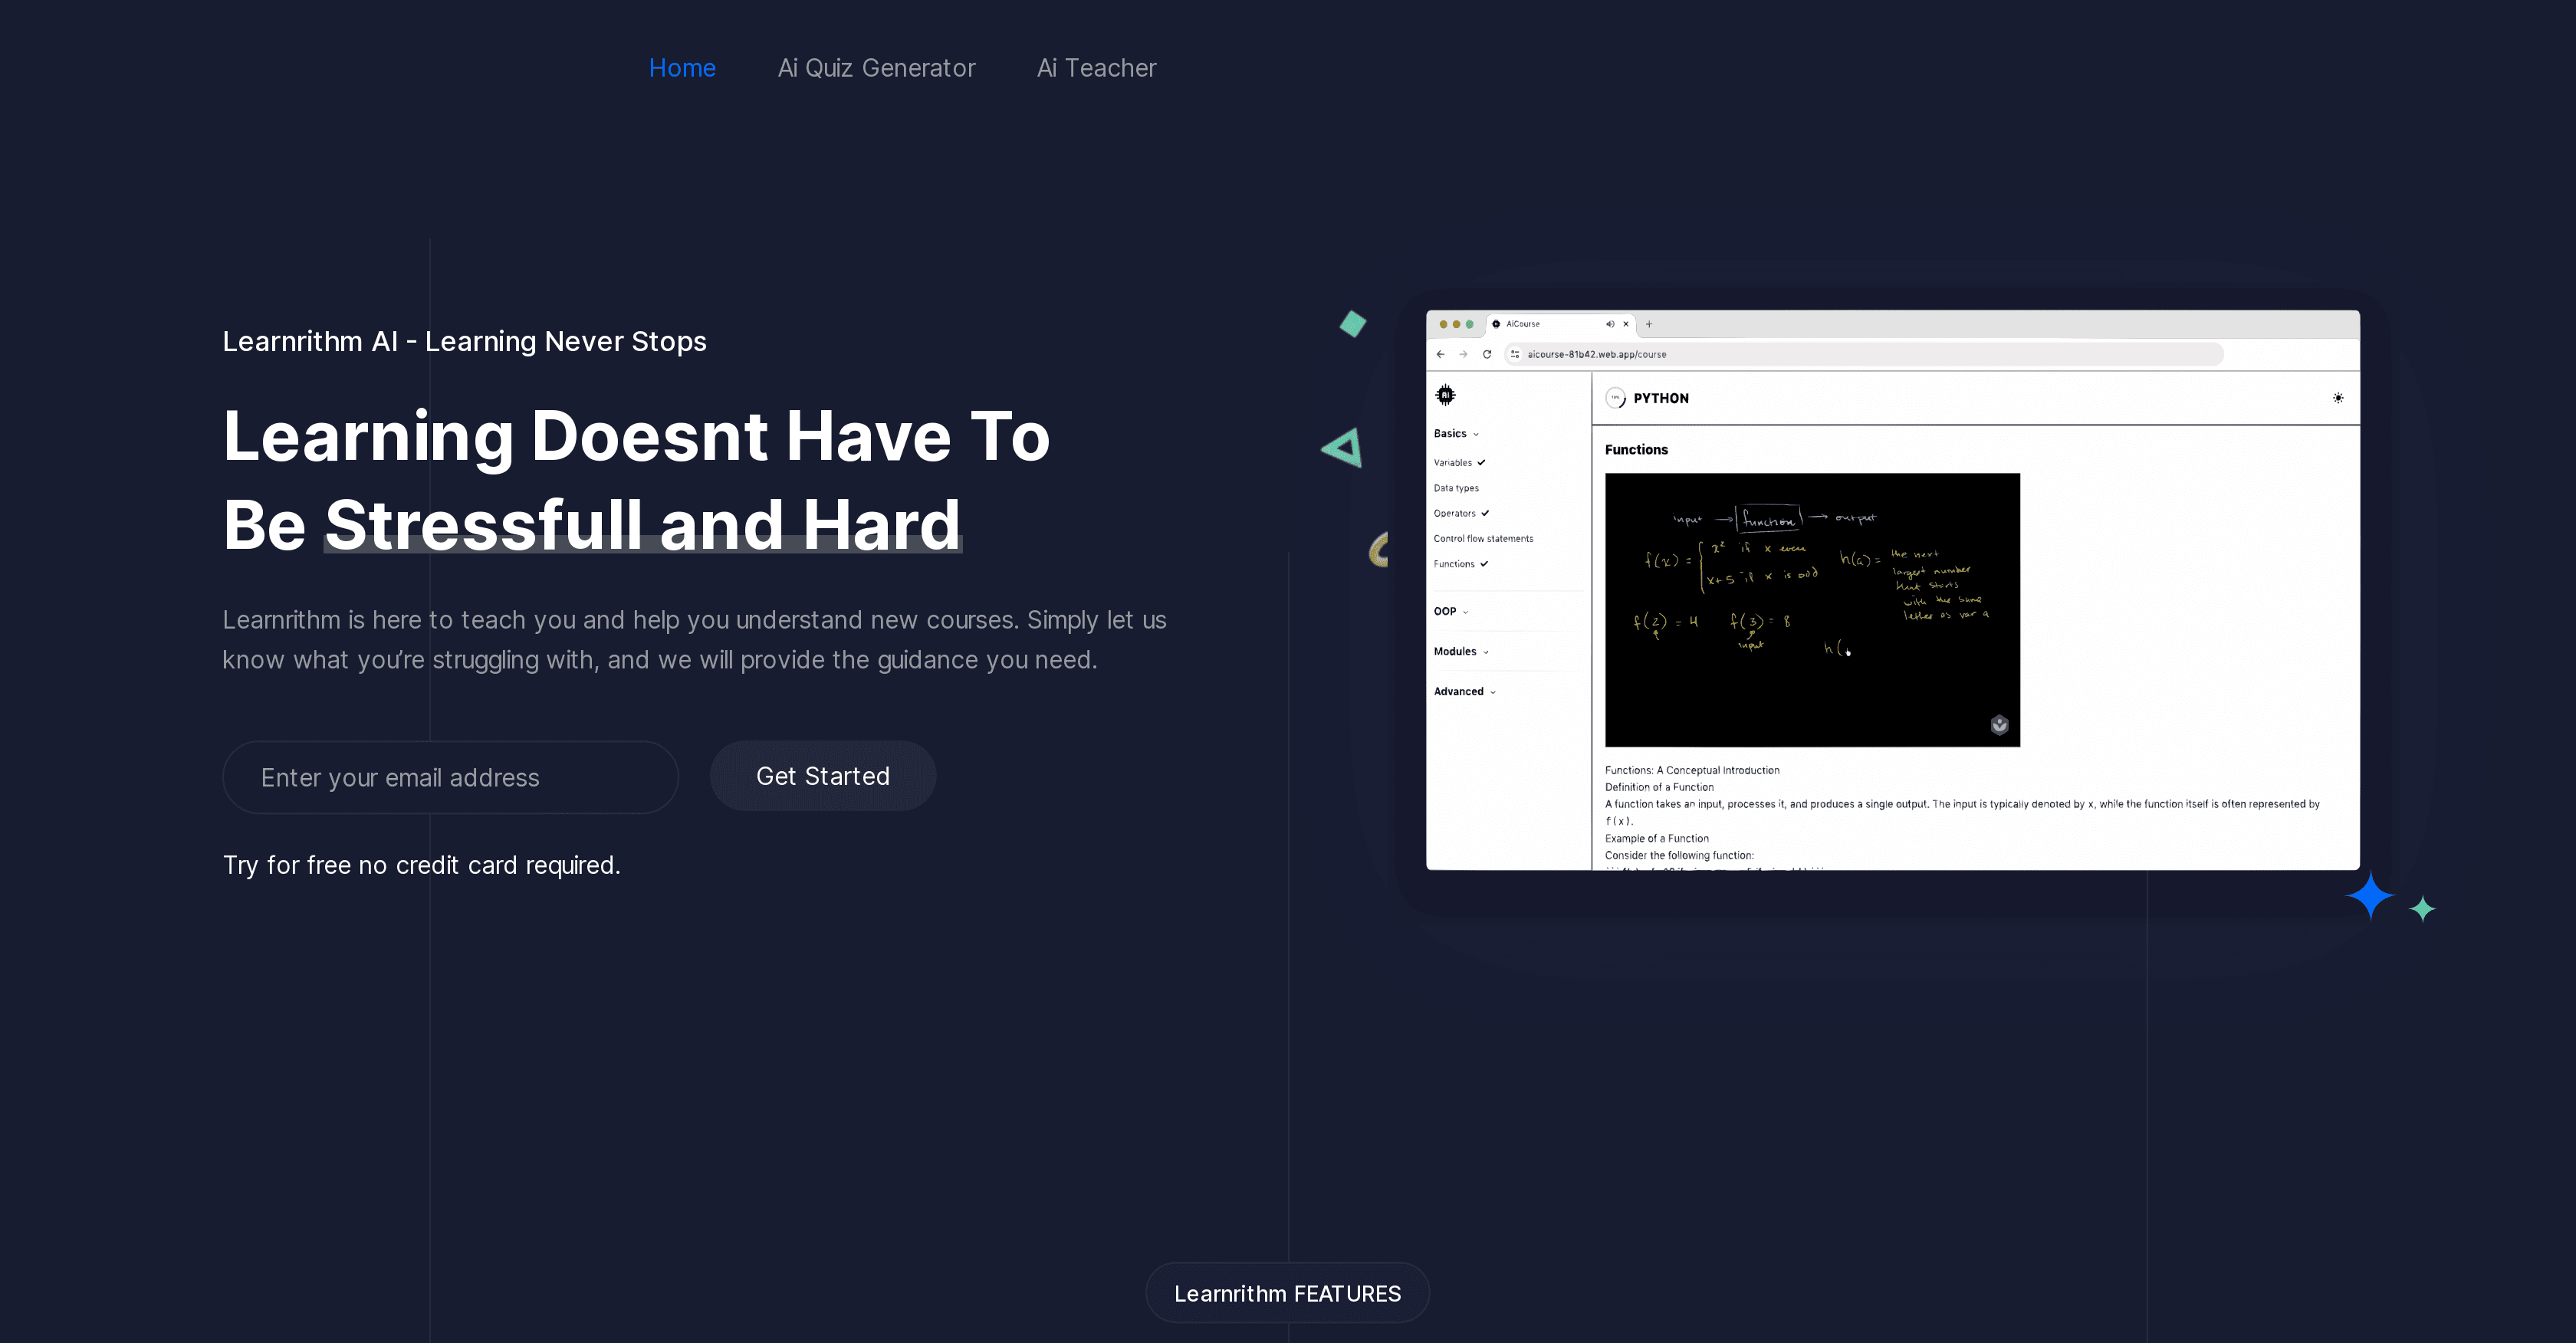Image resolution: width=2576 pixels, height=1343 pixels.
Task: Click the AICourse tab favicon
Action: 1497,324
